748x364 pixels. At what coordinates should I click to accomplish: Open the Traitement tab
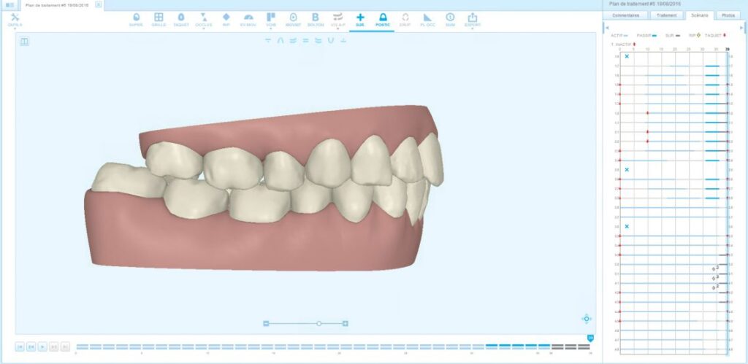[x=665, y=15]
